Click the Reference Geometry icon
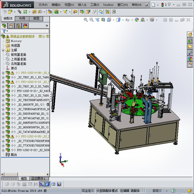 (65, 12)
